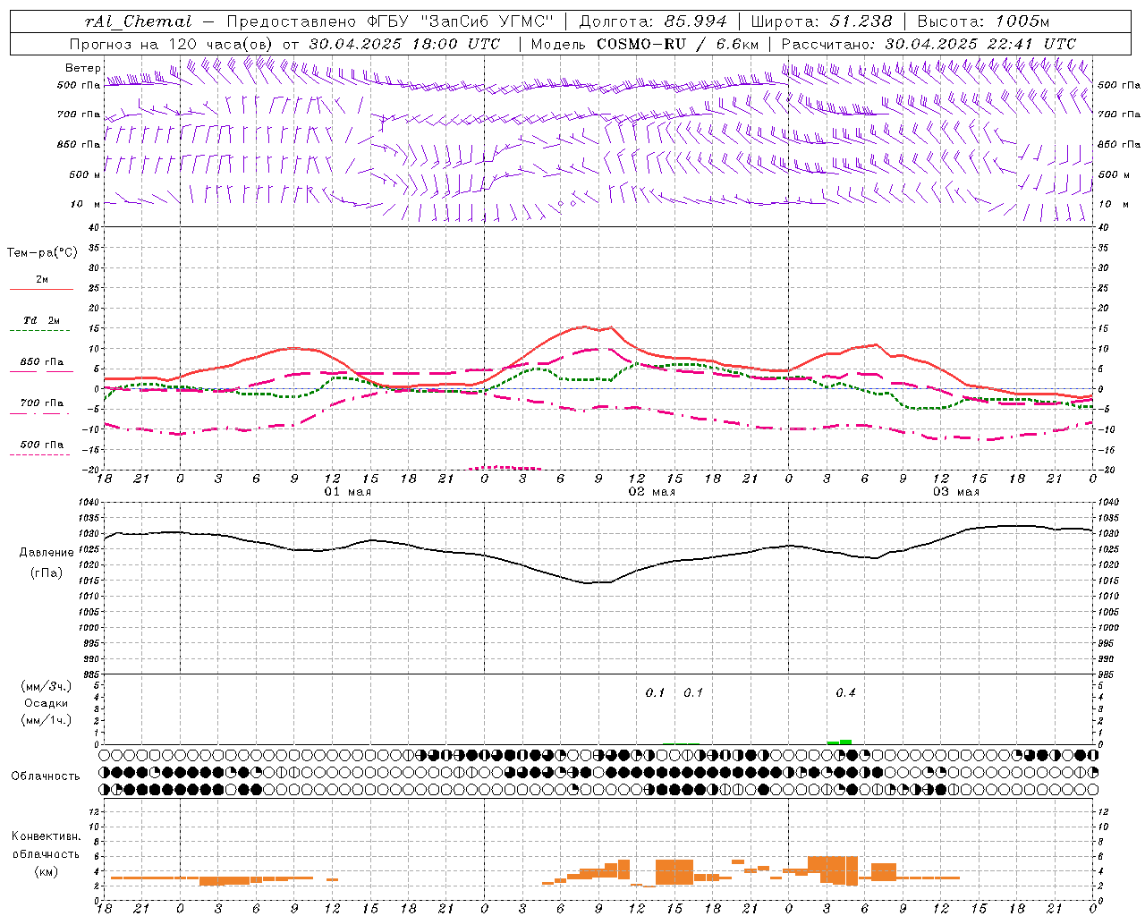Click the '02 мая' date label
The image size is (1145, 916).
(652, 492)
